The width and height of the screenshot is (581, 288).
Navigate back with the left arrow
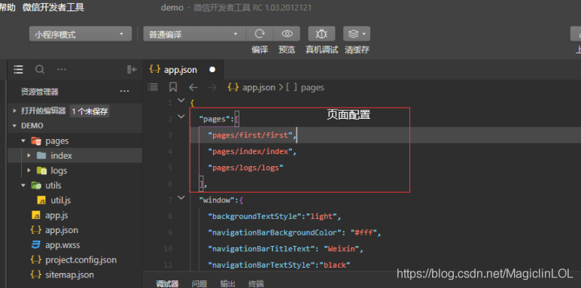coord(193,87)
